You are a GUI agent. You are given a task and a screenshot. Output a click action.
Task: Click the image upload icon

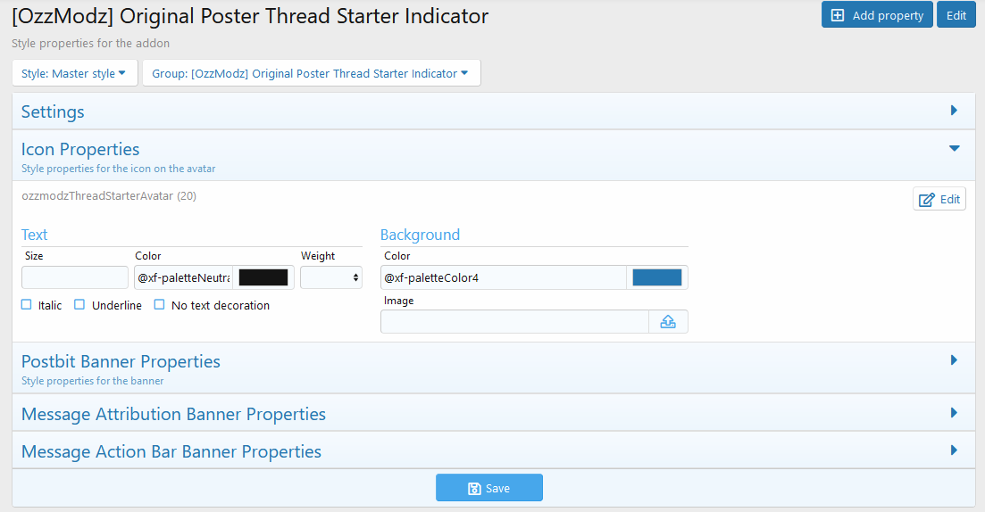click(x=668, y=322)
